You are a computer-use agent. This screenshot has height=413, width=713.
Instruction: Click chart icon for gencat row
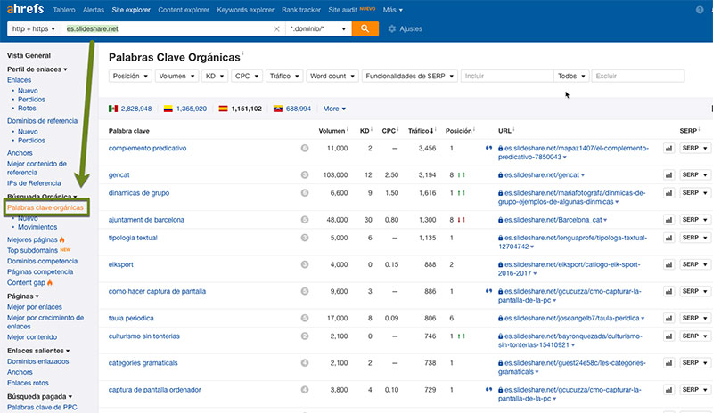[668, 175]
